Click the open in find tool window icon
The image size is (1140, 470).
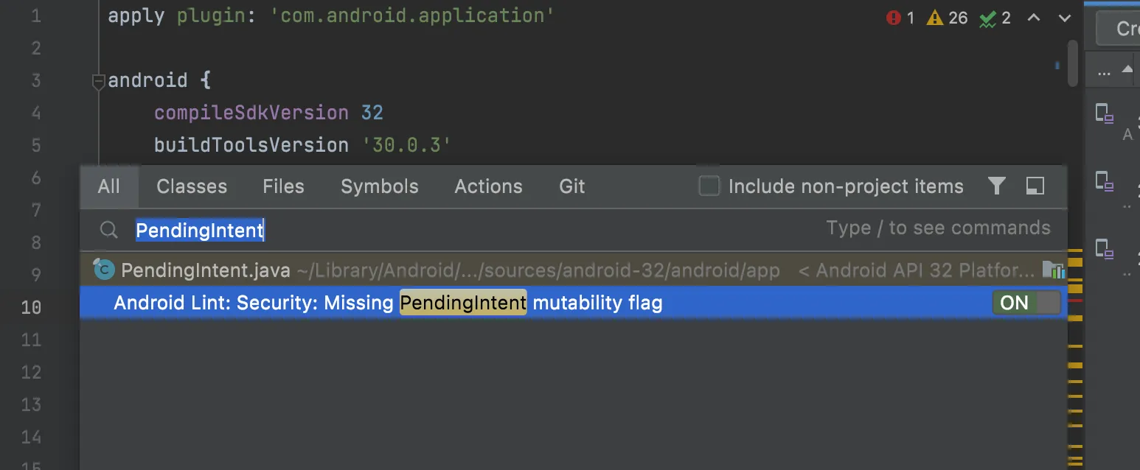(x=1035, y=186)
